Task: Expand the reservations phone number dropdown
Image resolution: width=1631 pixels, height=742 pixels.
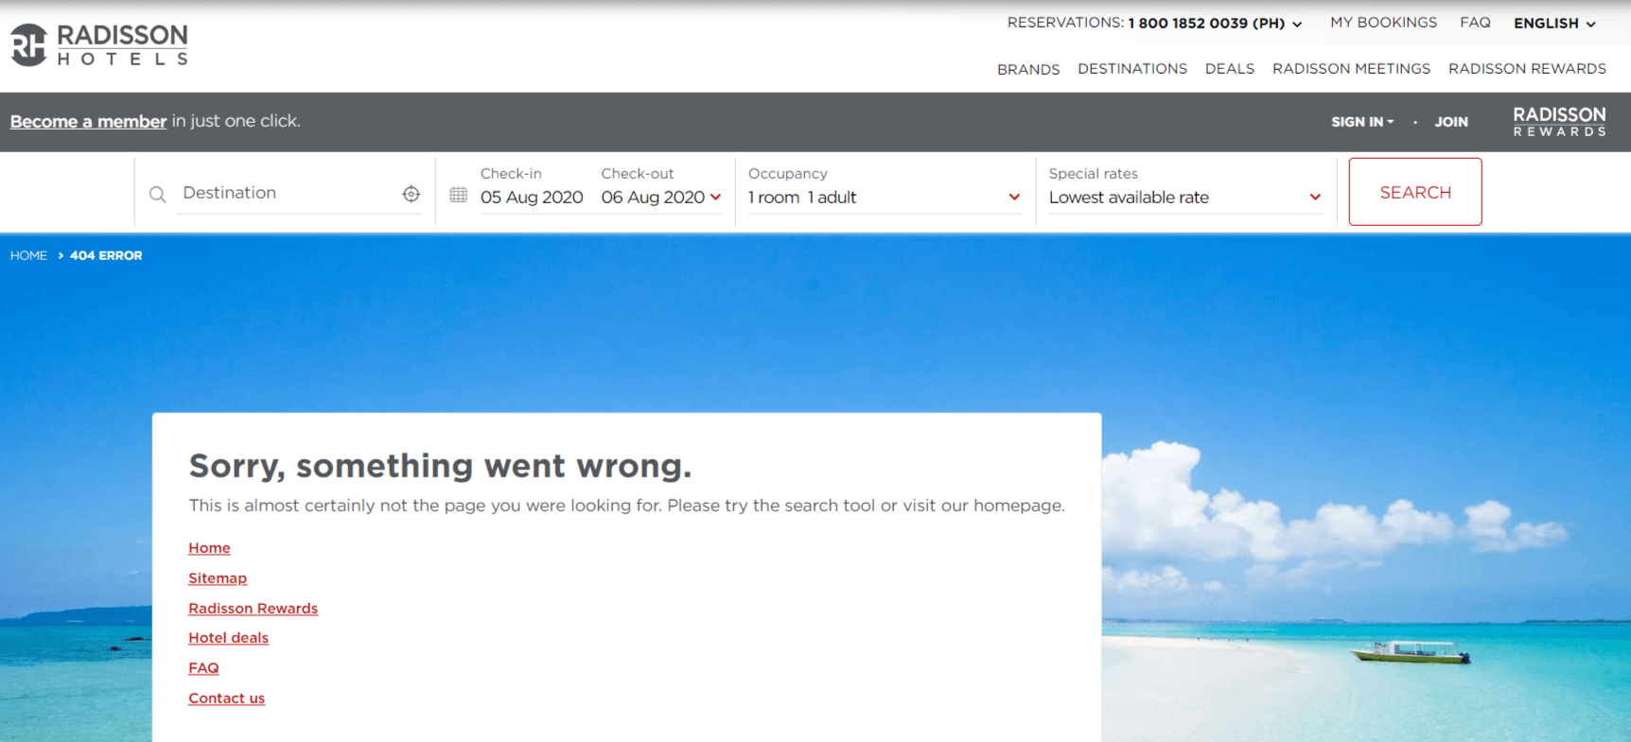Action: click(1297, 24)
